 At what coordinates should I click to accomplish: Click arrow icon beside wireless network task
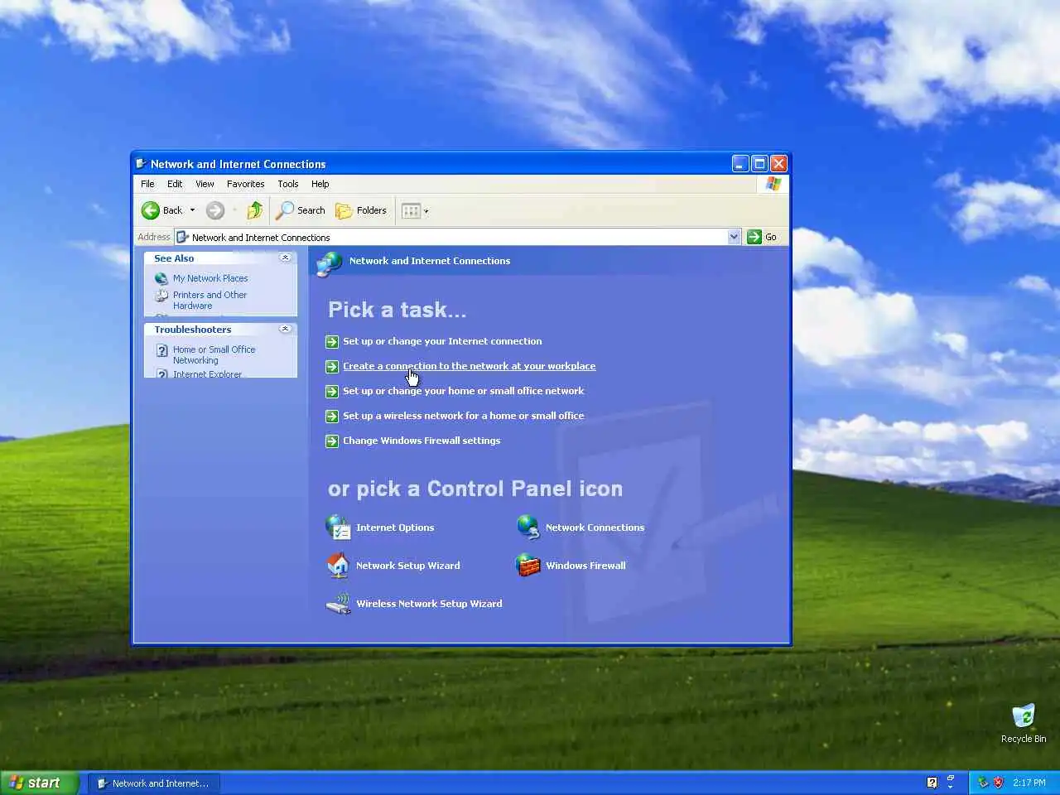332,417
